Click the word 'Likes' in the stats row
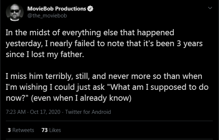Viewport: 219px width, 140px height. click(x=55, y=130)
